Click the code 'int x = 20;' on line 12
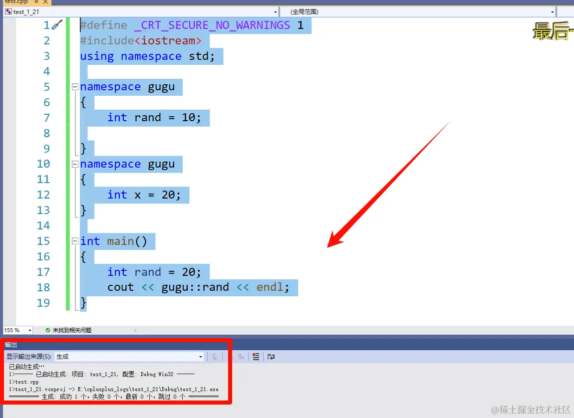This screenshot has width=574, height=418. coord(144,195)
